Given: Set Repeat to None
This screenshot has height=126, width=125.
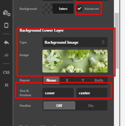Looking at the screenshot, I should 51,80.
